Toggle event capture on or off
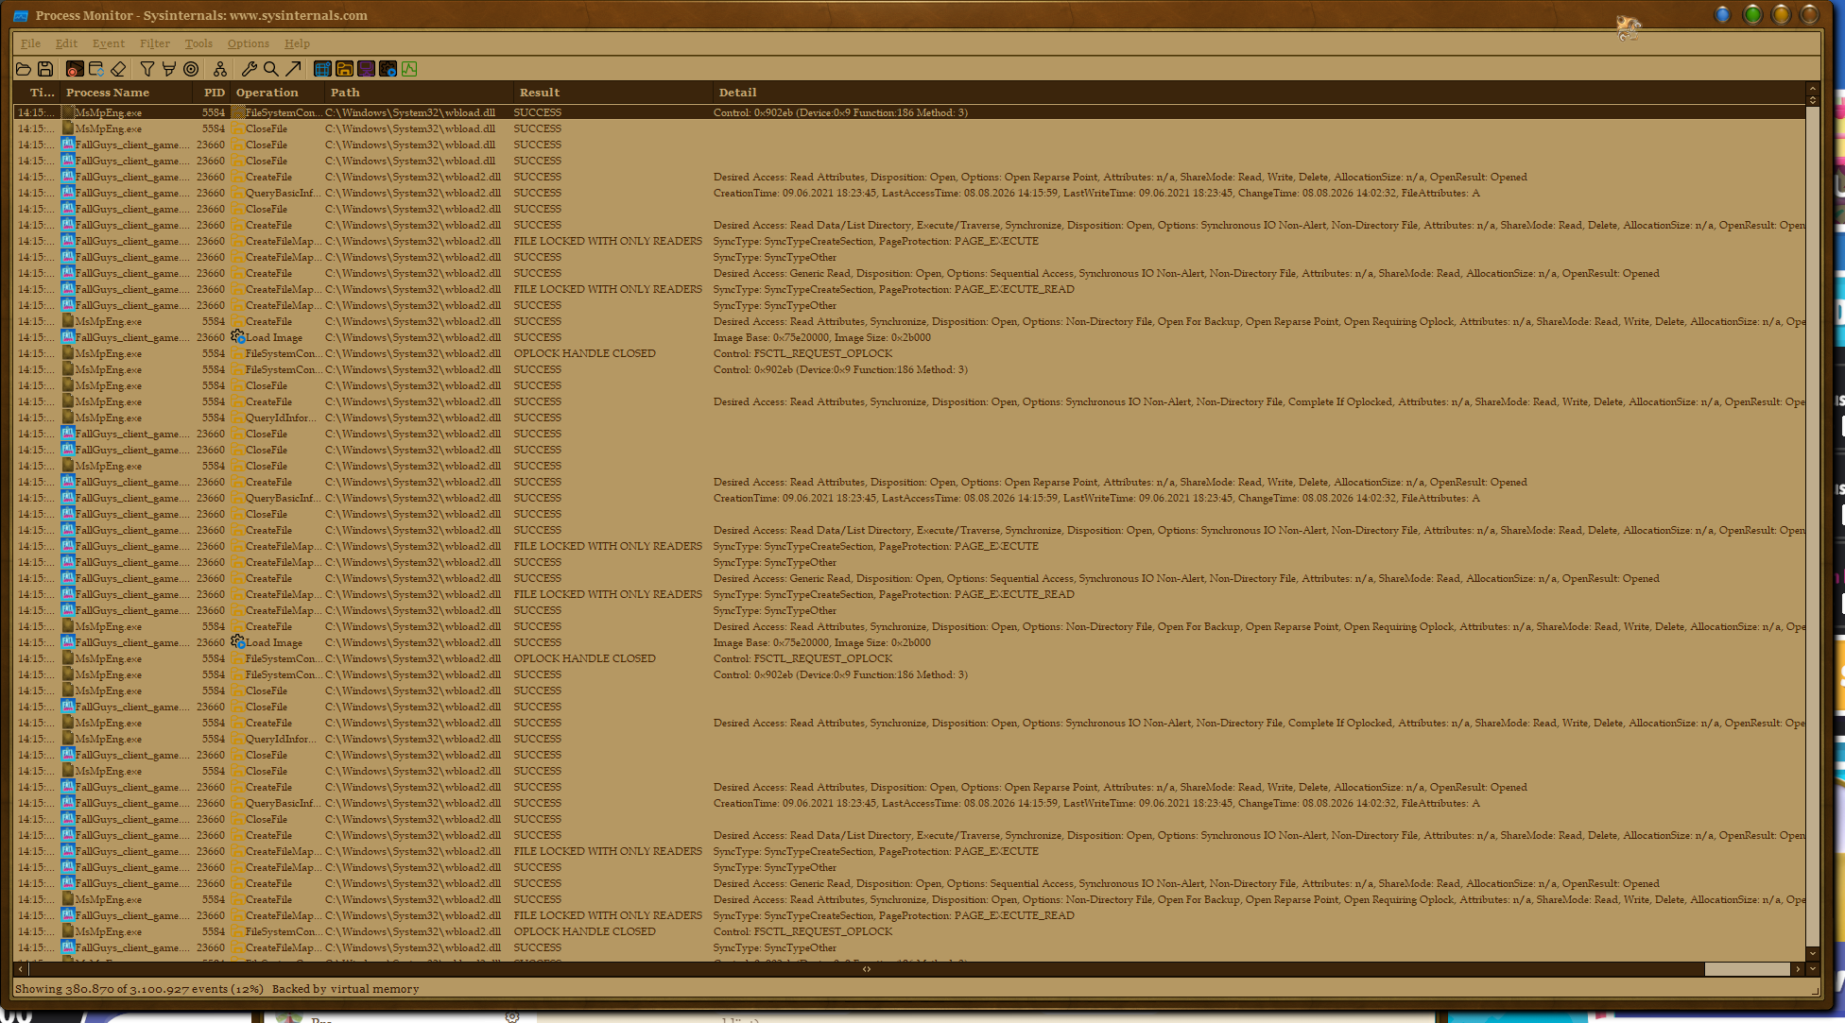 [x=74, y=69]
